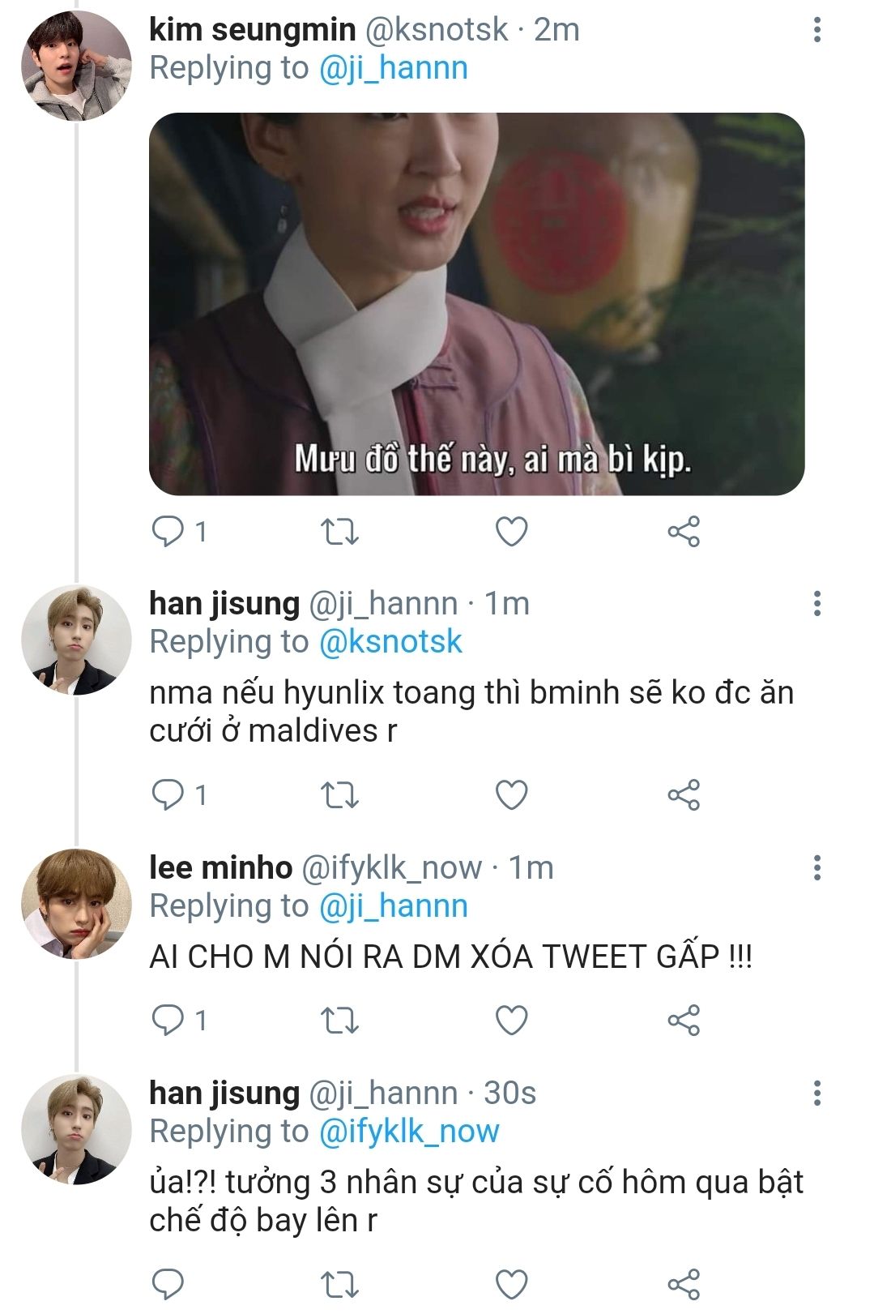Open more options on han jisung's 1m tweet
Screen dimensions: 874x1314
[x=816, y=604]
